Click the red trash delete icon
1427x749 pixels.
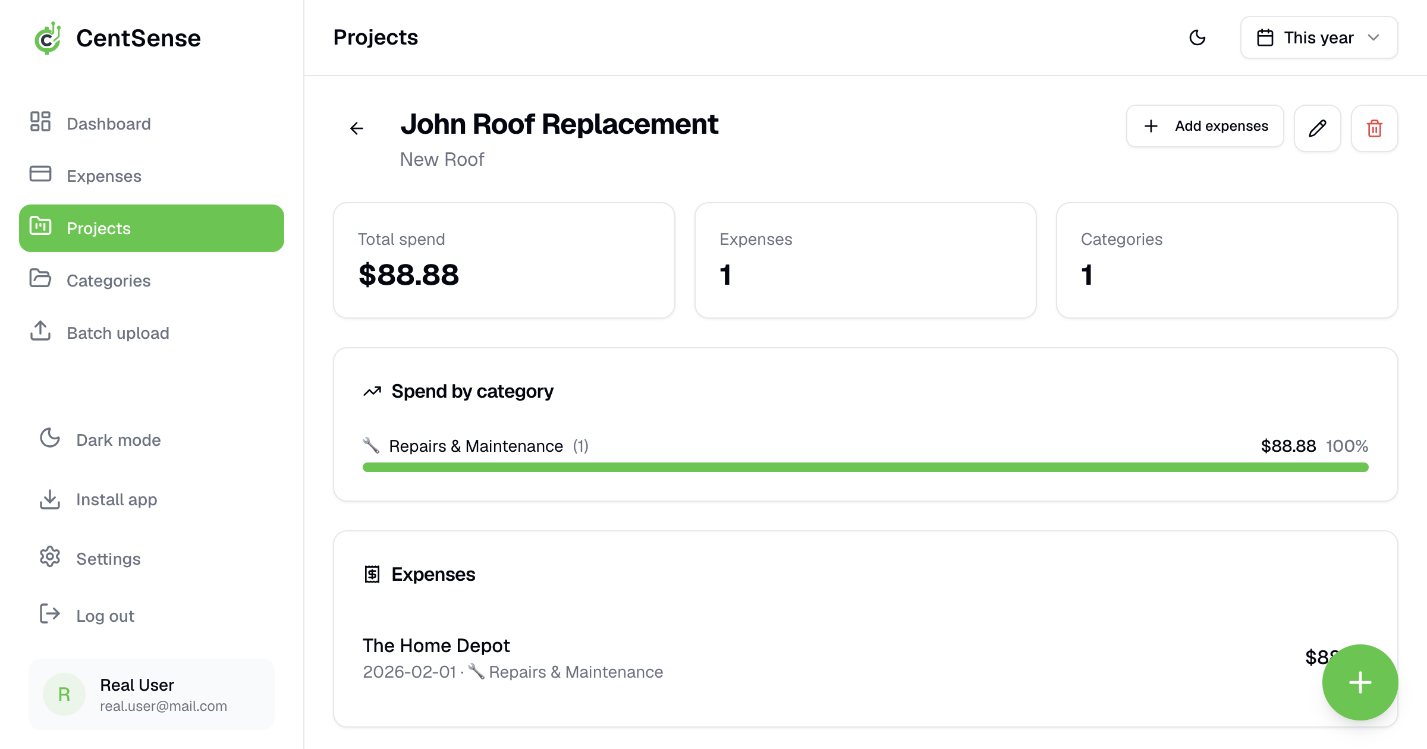pos(1374,128)
